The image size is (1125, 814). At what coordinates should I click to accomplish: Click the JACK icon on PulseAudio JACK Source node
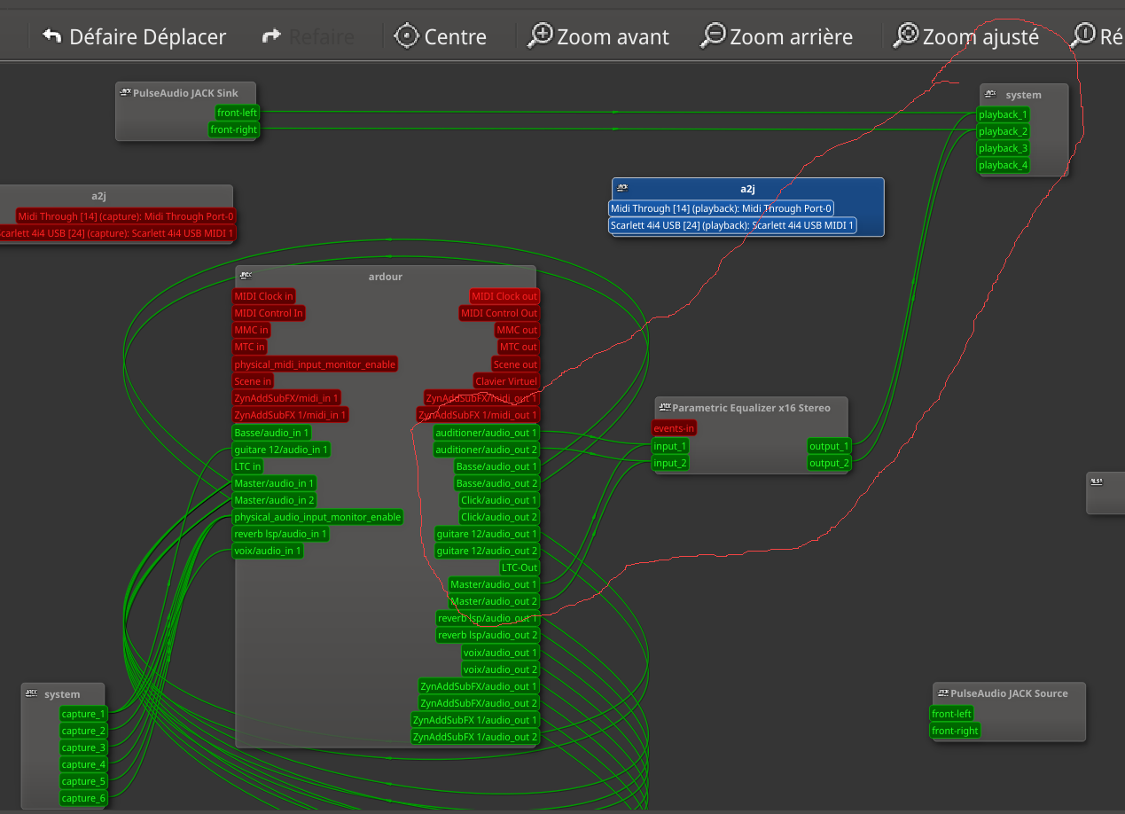pos(943,693)
